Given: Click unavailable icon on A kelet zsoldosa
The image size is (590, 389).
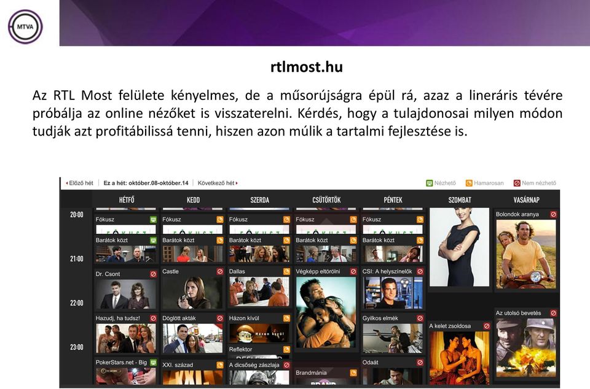Looking at the screenshot, I should coord(487,326).
